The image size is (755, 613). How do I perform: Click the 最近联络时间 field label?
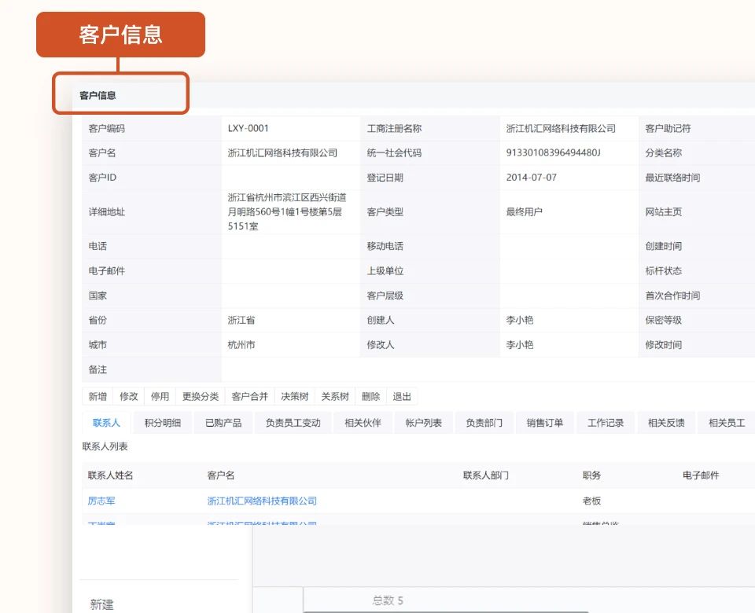(672, 178)
